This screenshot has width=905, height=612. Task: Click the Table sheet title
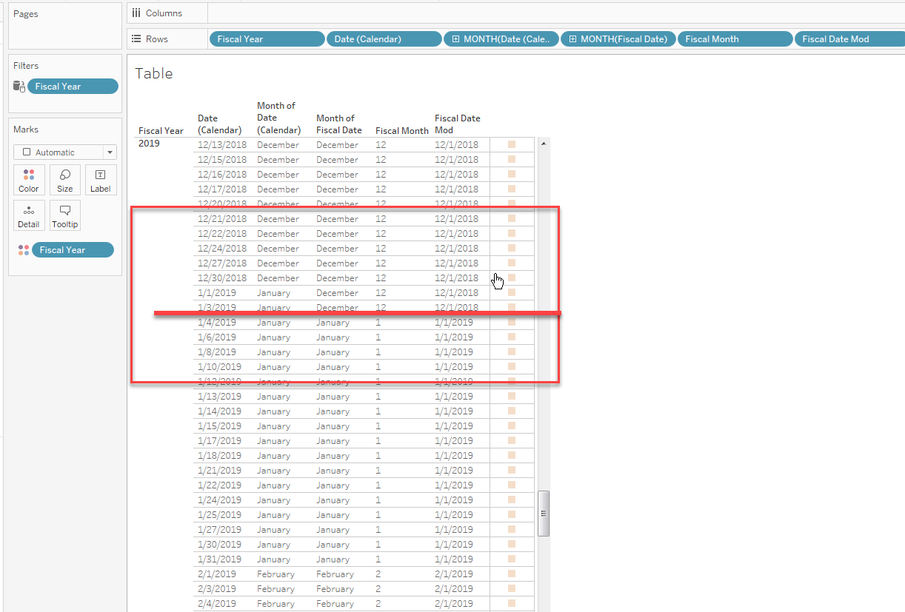coord(154,73)
